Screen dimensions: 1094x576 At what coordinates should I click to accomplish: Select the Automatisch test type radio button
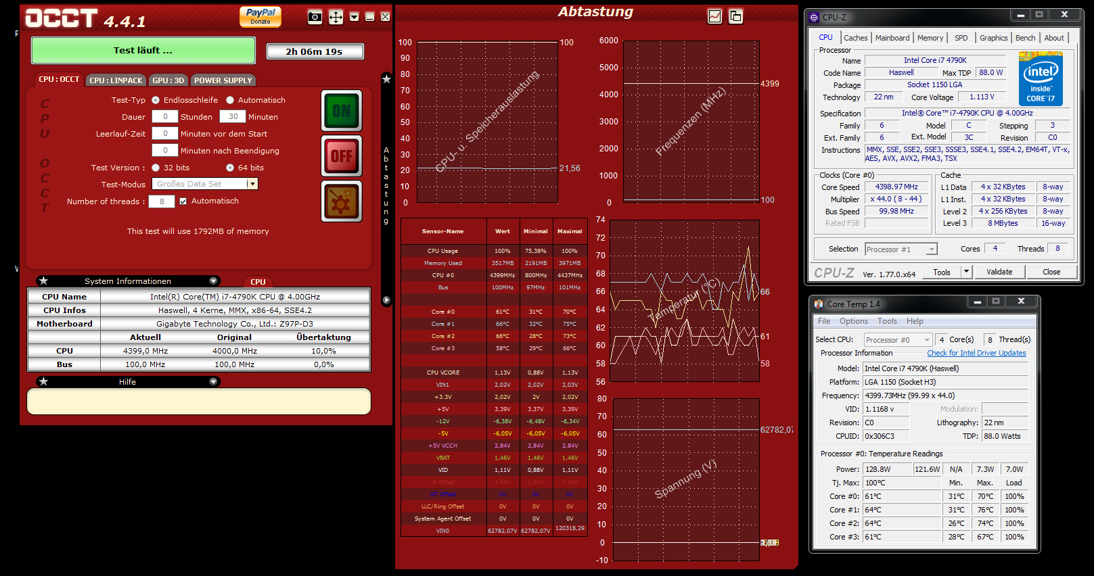pos(230,100)
